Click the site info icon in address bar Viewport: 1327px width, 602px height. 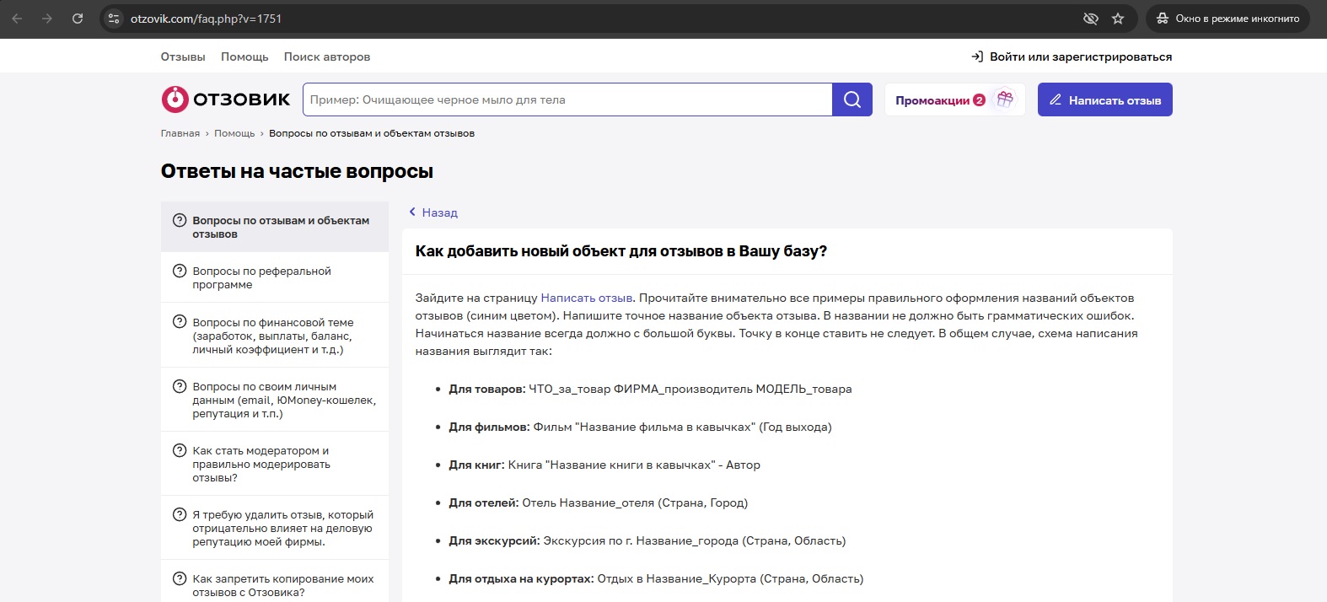coord(115,19)
